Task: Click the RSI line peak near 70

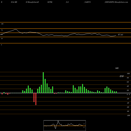Action: point(15,29)
